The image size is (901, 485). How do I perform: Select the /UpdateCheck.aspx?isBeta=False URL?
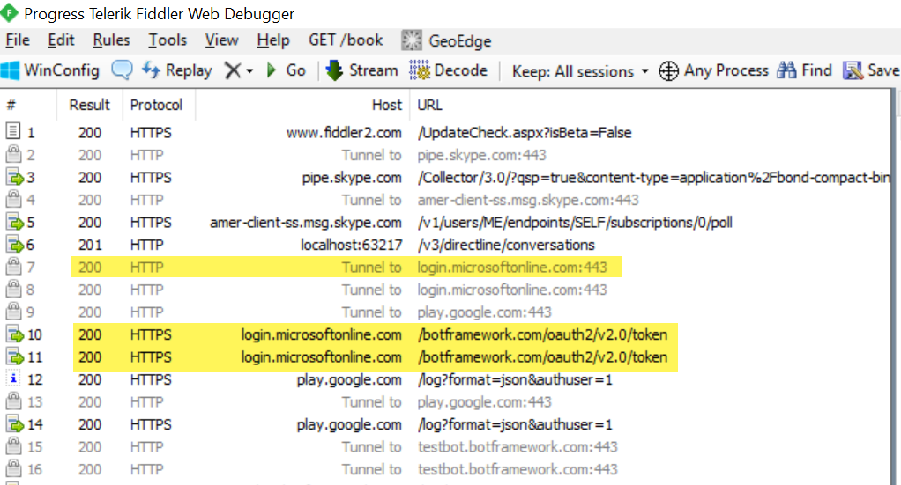pyautogui.click(x=525, y=133)
